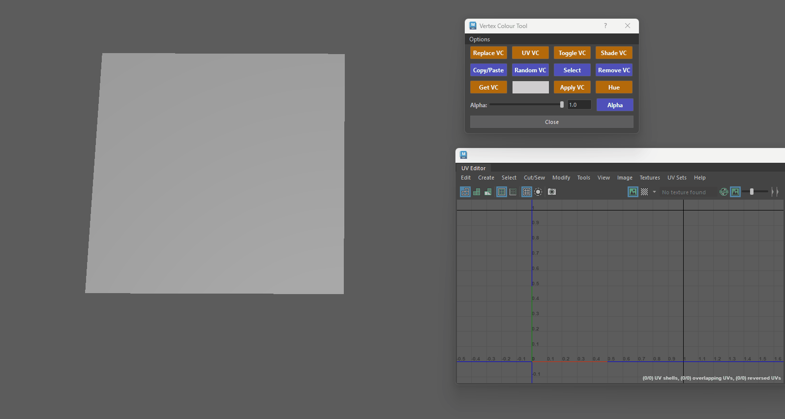Image resolution: width=785 pixels, height=419 pixels.
Task: Expand the UV Editor toolbar handle
Action: [775, 192]
